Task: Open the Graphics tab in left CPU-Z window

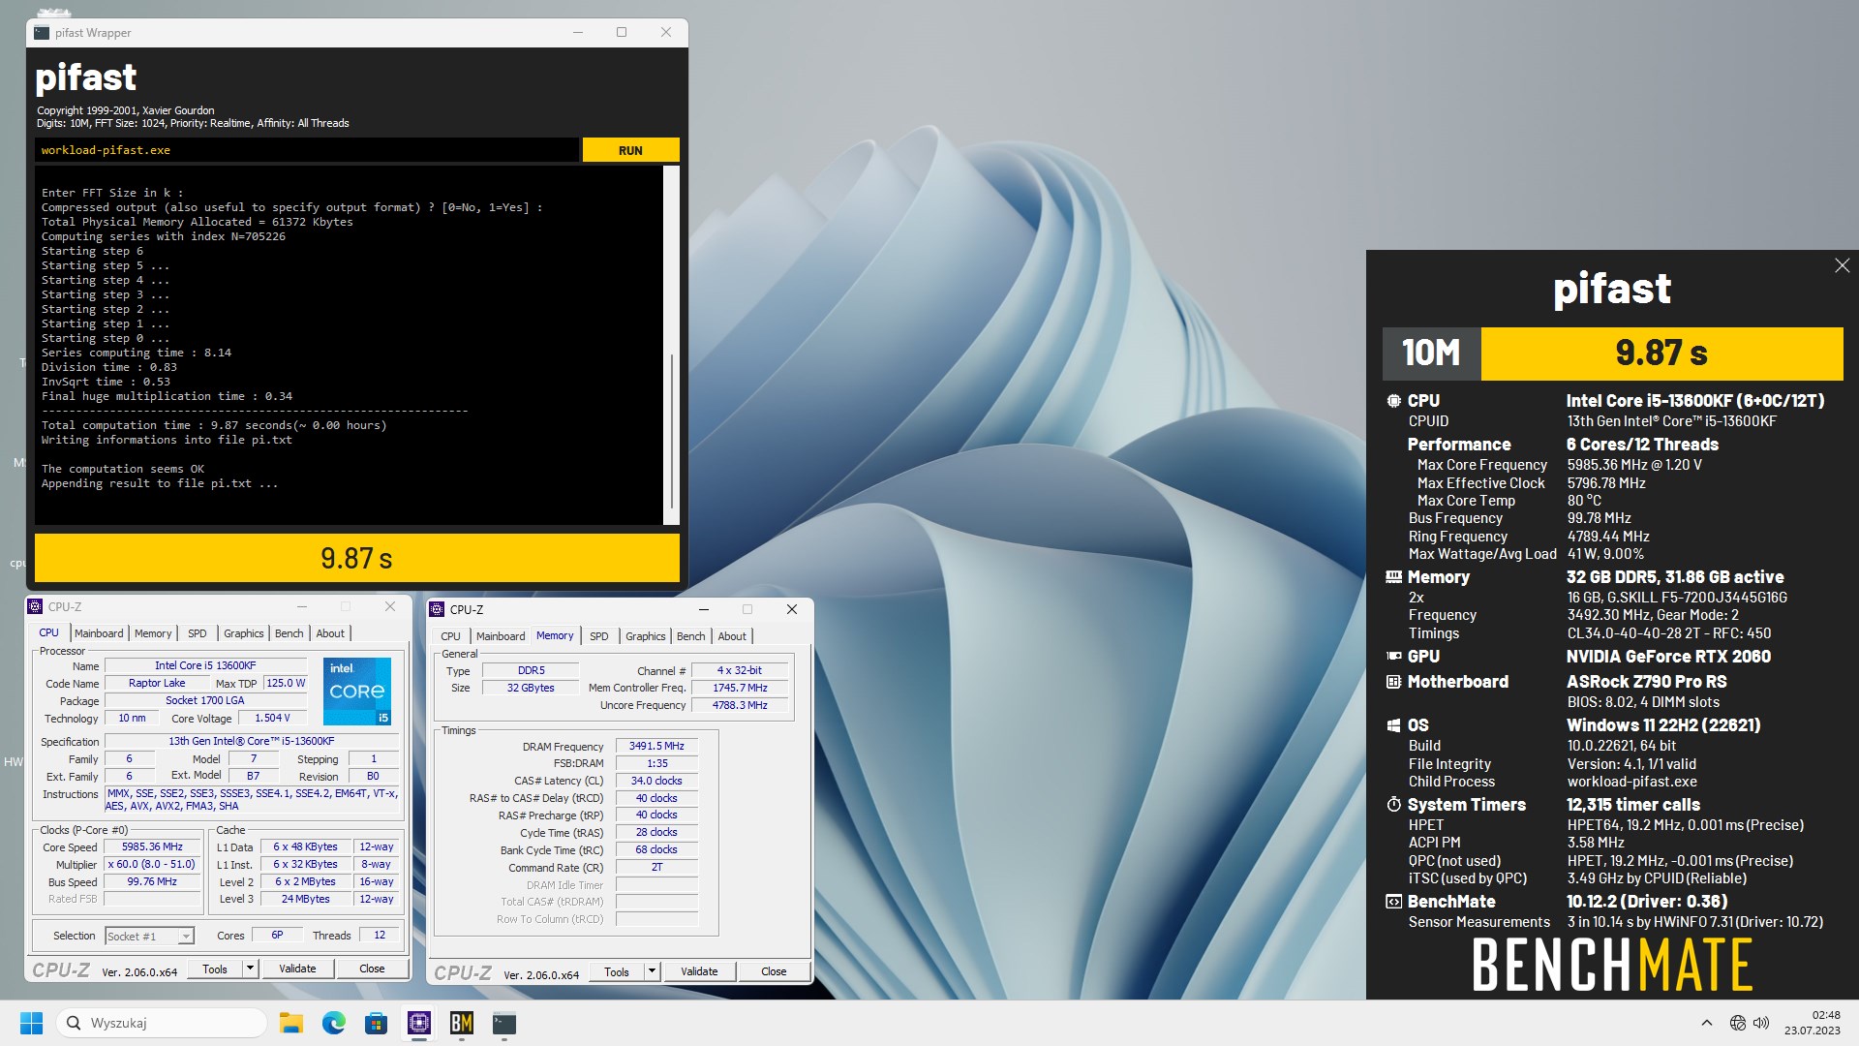Action: click(244, 633)
